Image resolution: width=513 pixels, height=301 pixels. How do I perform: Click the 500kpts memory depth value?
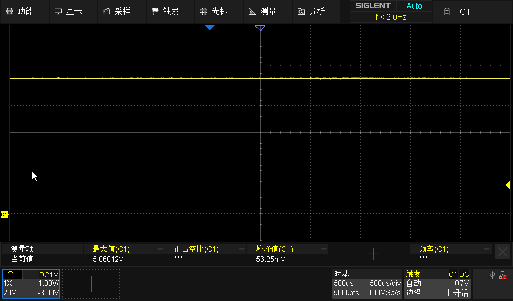click(346, 293)
